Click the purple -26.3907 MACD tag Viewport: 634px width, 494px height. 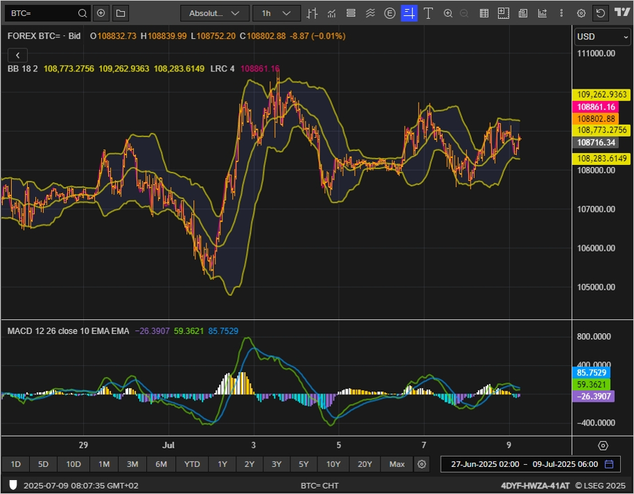593,396
